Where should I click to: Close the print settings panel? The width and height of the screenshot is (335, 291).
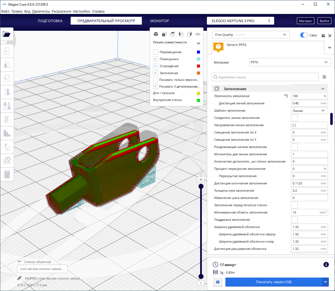click(330, 36)
